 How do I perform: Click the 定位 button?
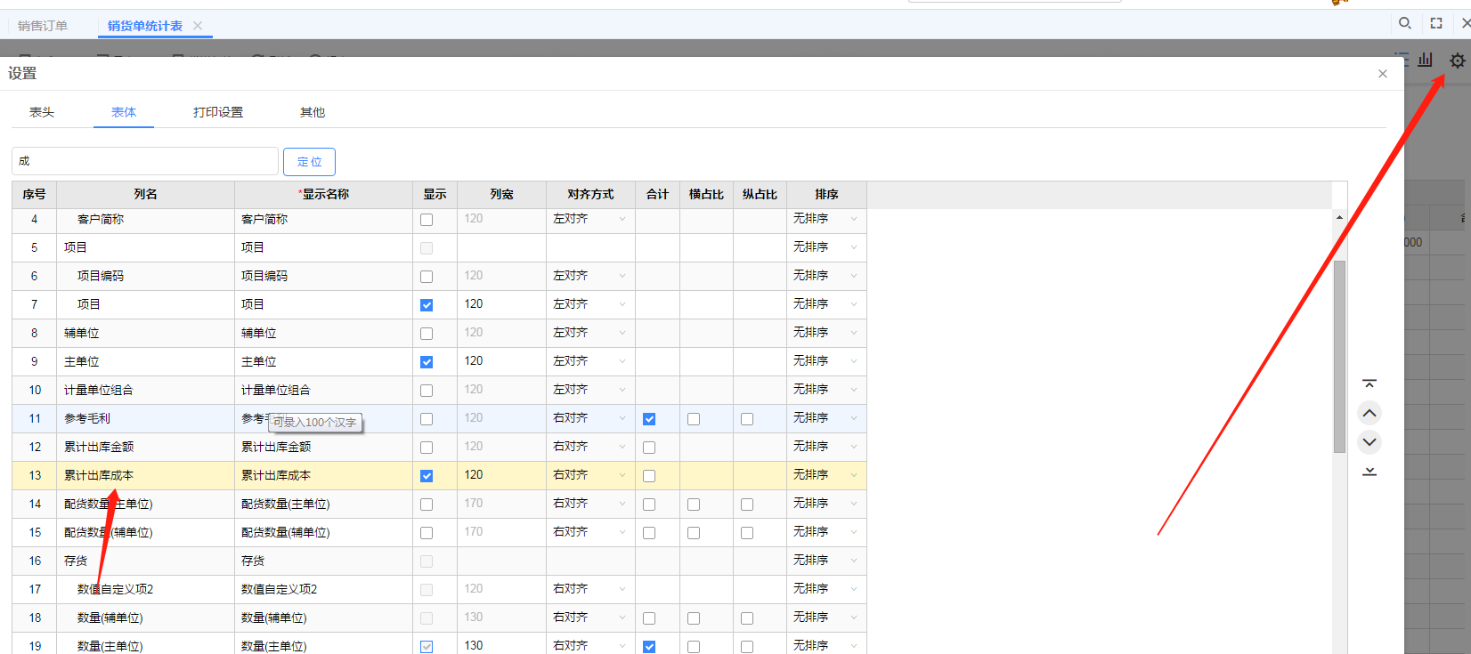point(309,161)
